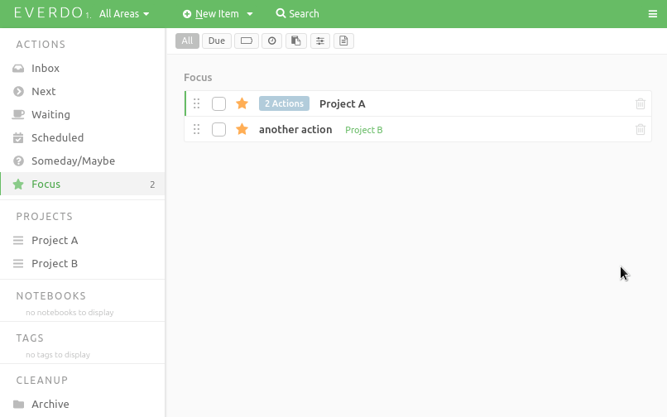Open the Next actions list
The height and width of the screenshot is (417, 667).
click(x=83, y=91)
